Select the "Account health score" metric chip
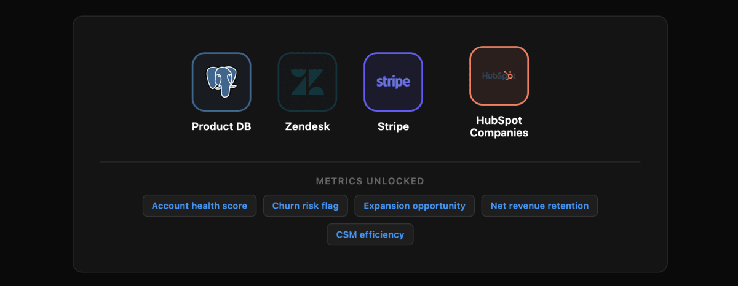Image resolution: width=738 pixels, height=286 pixels. click(199, 206)
